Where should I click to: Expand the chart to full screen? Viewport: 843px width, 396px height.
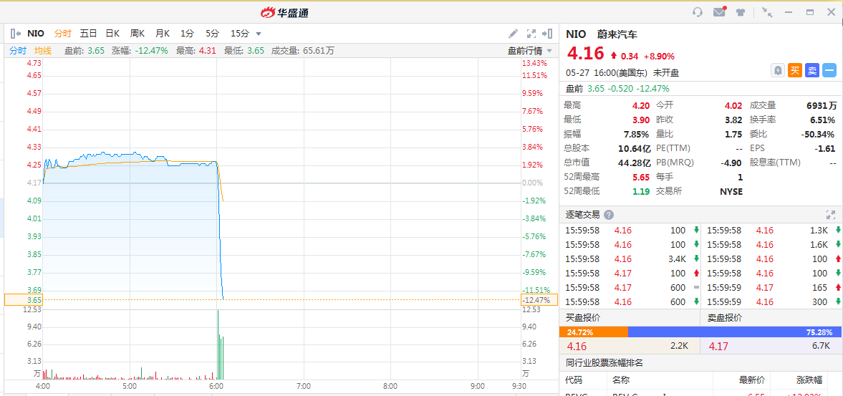[531, 34]
